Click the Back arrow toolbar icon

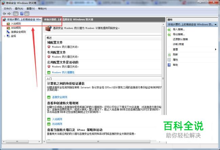pos(4,14)
